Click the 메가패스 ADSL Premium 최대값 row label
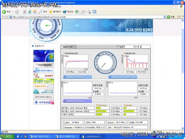This screenshot has width=185, height=139. tap(78, 111)
